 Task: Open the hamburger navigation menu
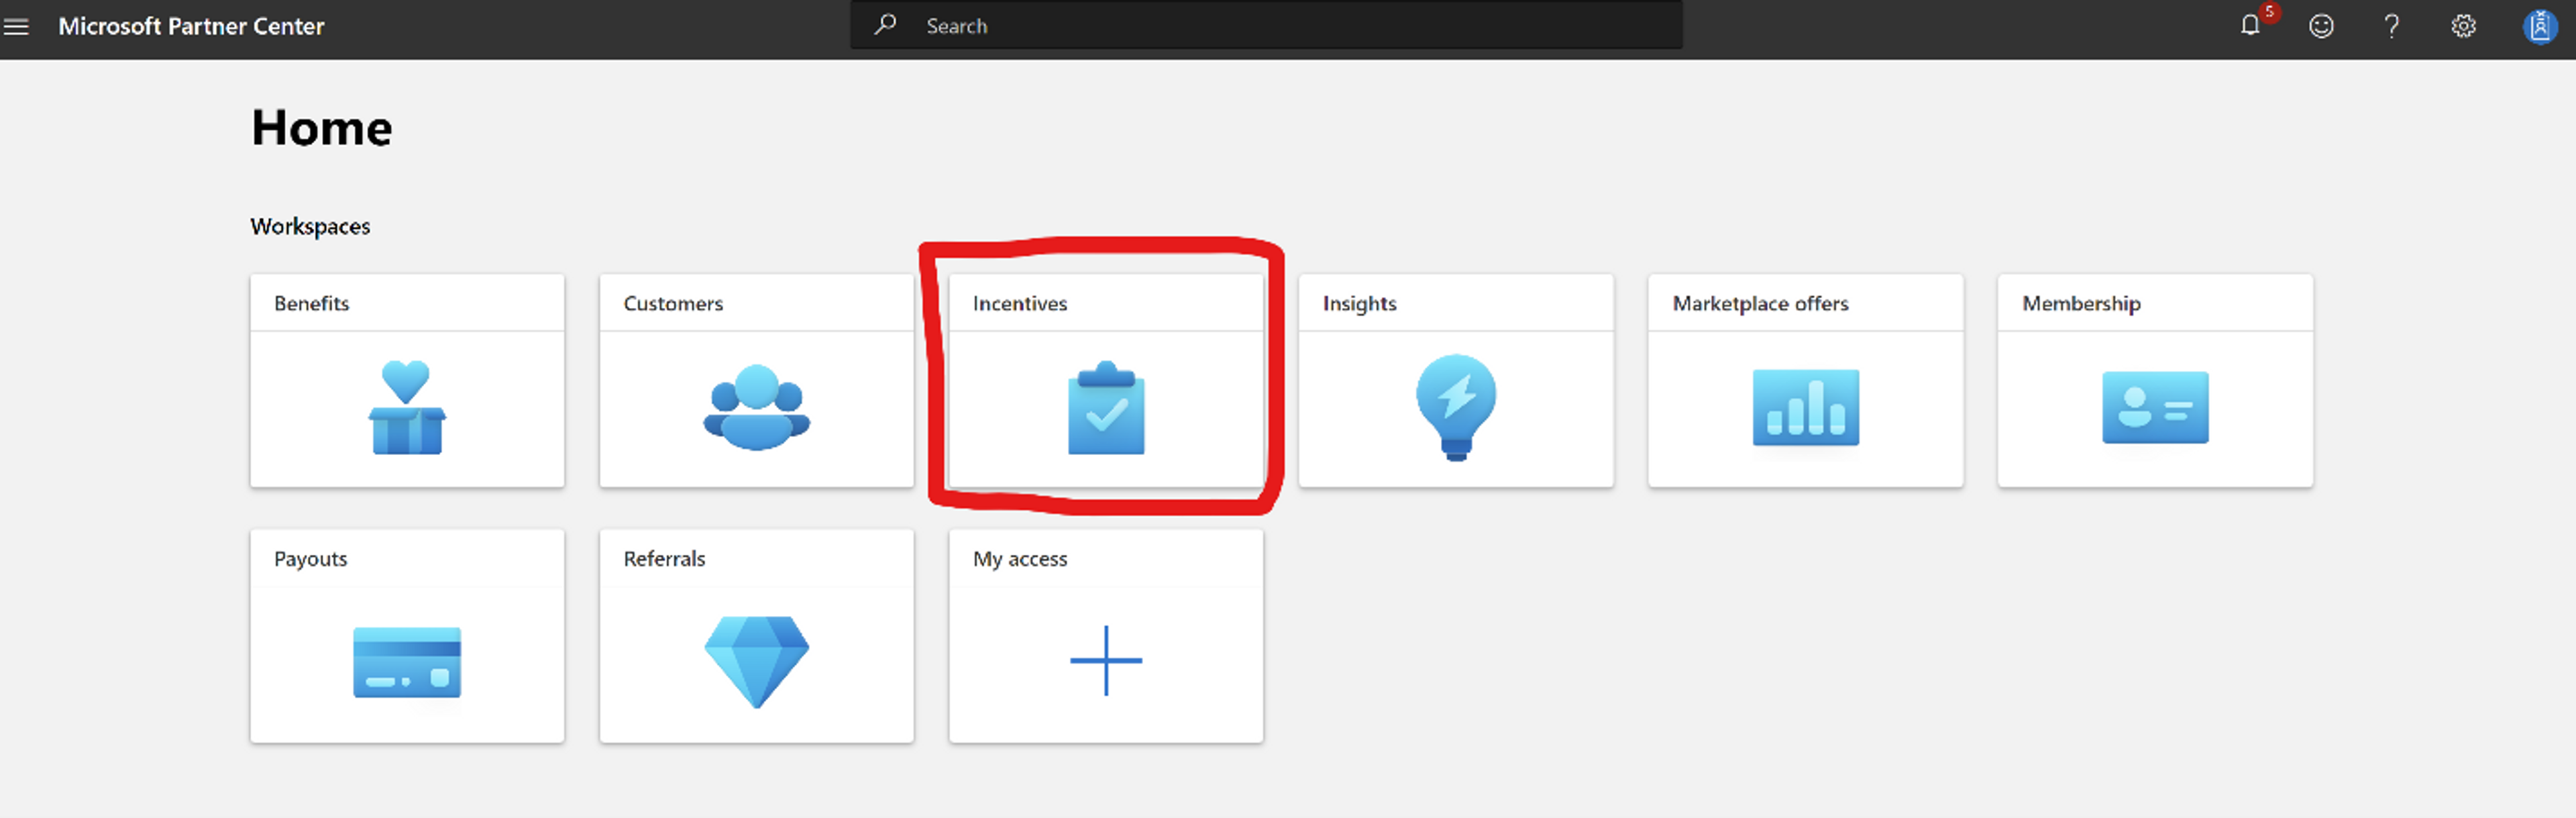pyautogui.click(x=17, y=27)
